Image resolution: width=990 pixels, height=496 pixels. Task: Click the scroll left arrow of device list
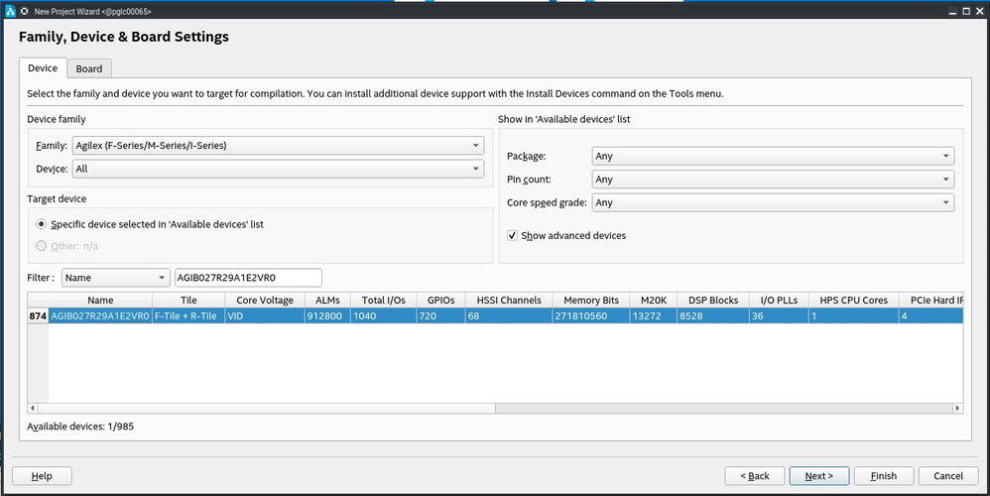tap(33, 409)
